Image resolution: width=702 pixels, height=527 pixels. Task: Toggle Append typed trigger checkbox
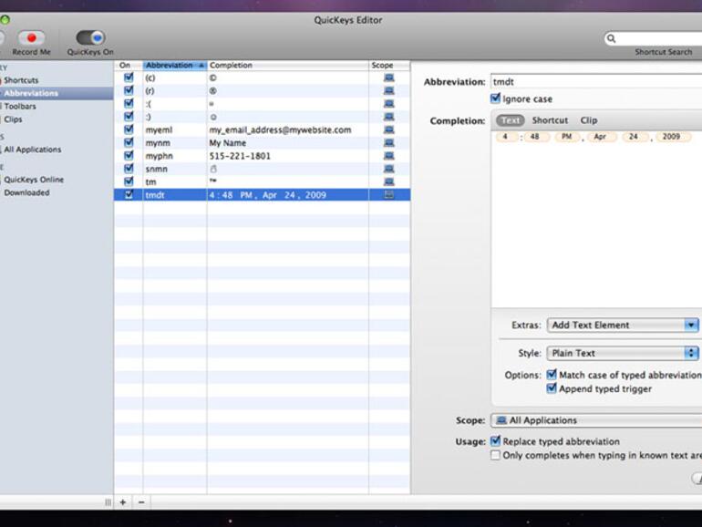pos(552,388)
